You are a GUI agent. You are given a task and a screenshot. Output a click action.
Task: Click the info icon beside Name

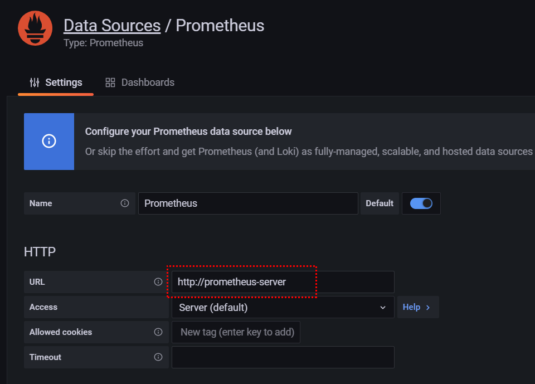tap(125, 203)
